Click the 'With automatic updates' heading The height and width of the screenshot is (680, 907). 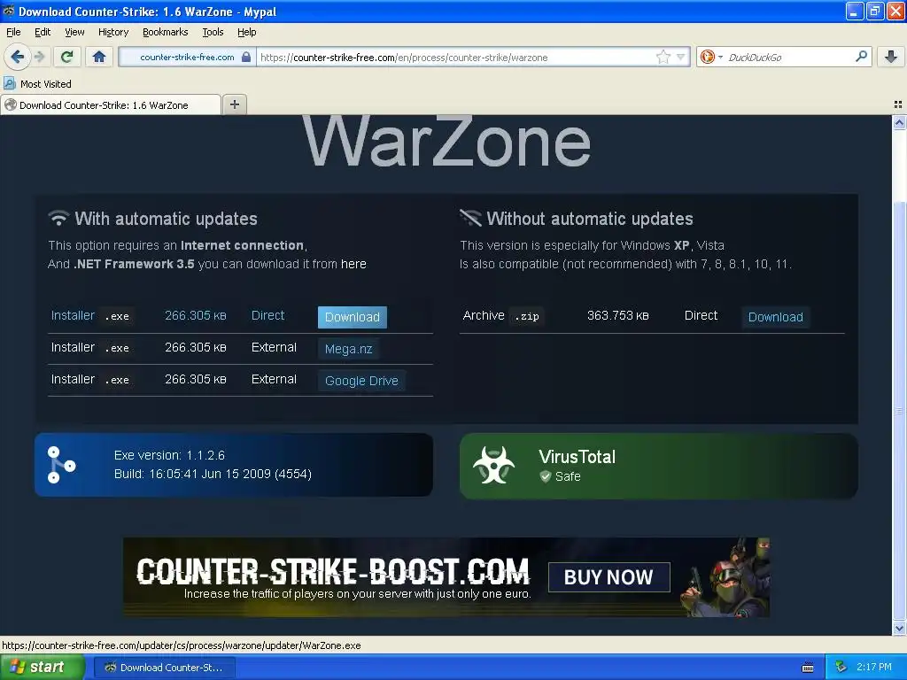click(x=166, y=219)
